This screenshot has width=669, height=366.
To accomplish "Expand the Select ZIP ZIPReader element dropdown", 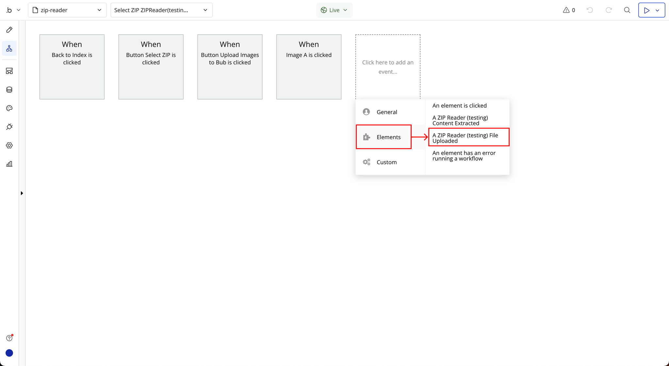I will 161,10.
